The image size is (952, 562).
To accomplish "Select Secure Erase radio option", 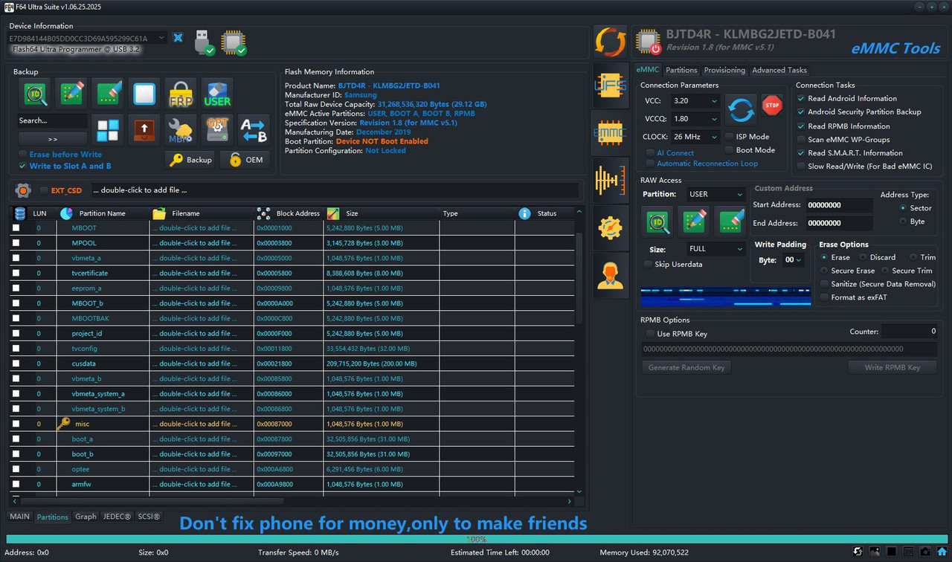I will pos(824,271).
